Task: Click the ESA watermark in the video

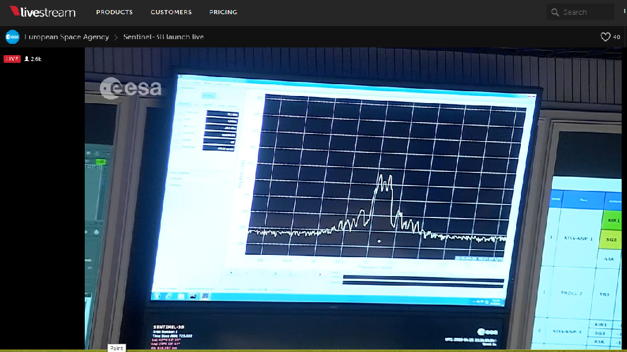Action: tap(131, 88)
